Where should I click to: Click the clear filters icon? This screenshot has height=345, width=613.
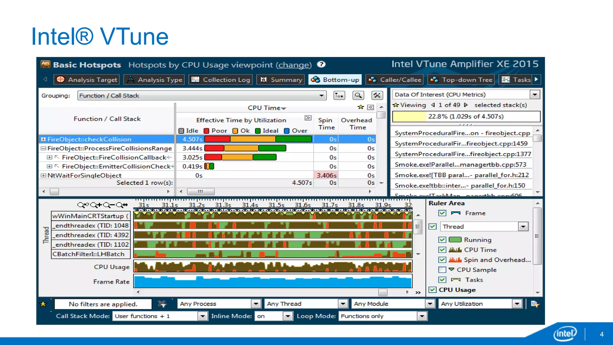pos(162,304)
